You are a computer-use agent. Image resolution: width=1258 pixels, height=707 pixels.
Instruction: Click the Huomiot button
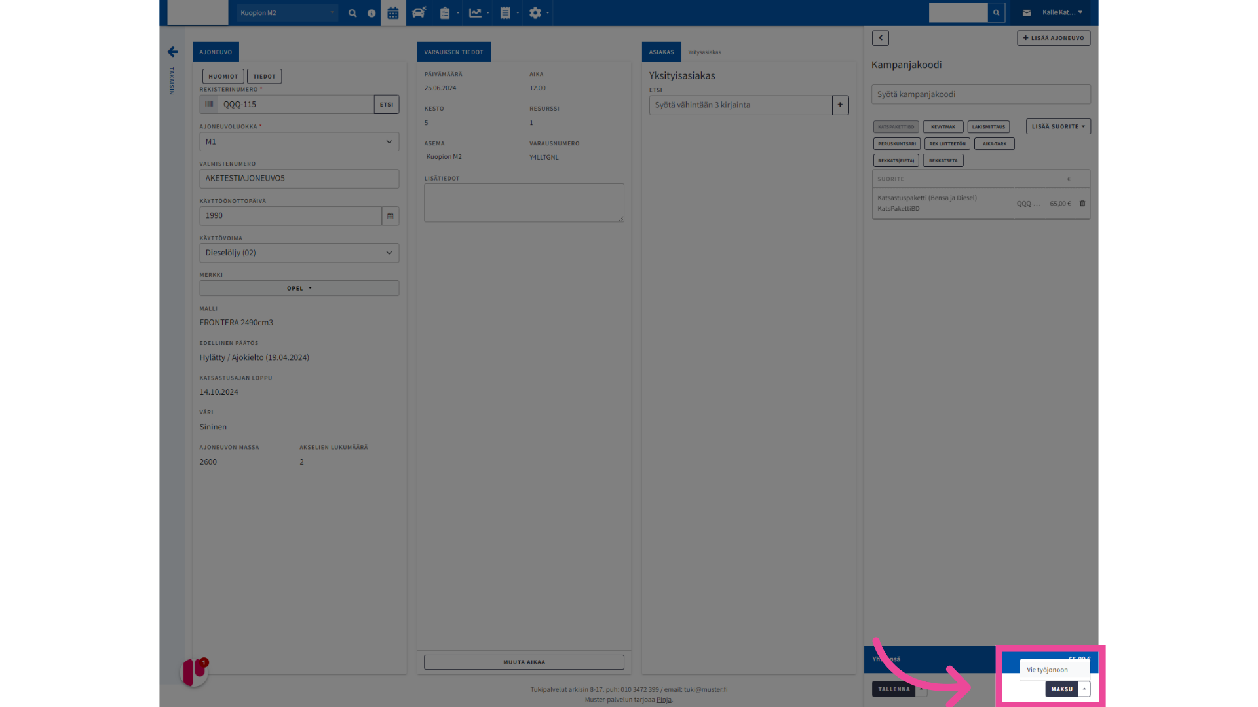coord(223,77)
